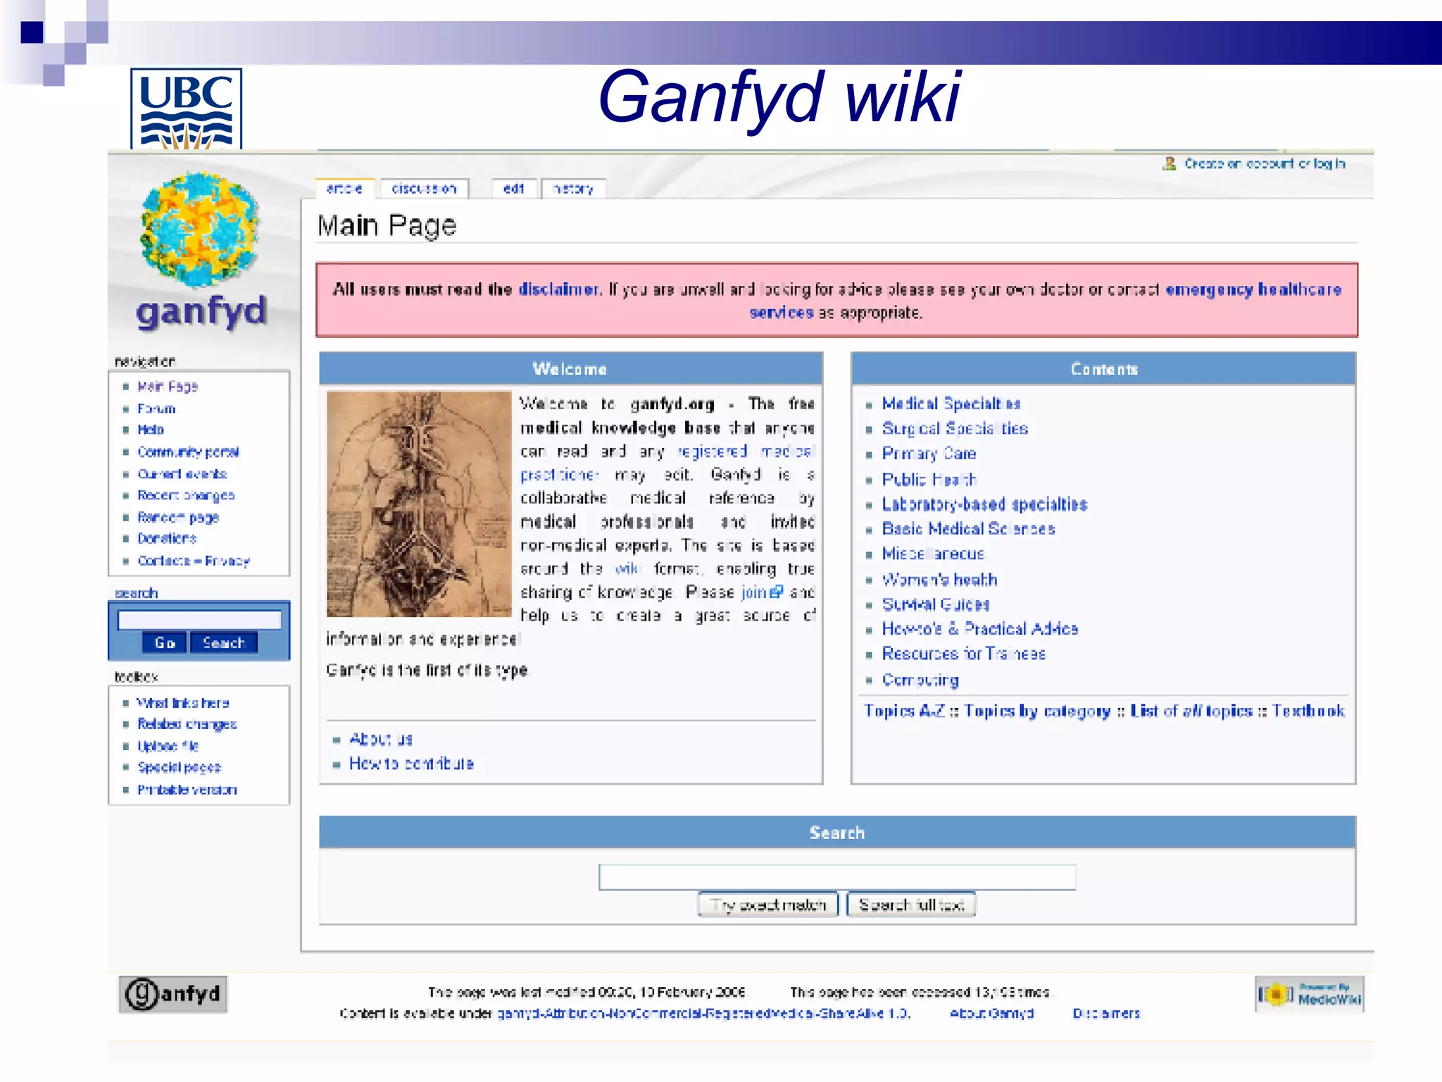
Task: Open the history tab
Action: point(573,189)
